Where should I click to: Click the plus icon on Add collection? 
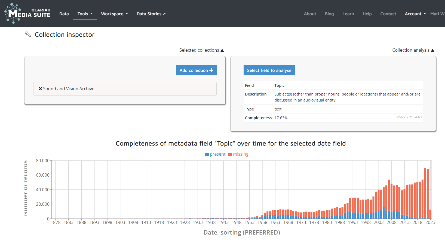pos(211,70)
